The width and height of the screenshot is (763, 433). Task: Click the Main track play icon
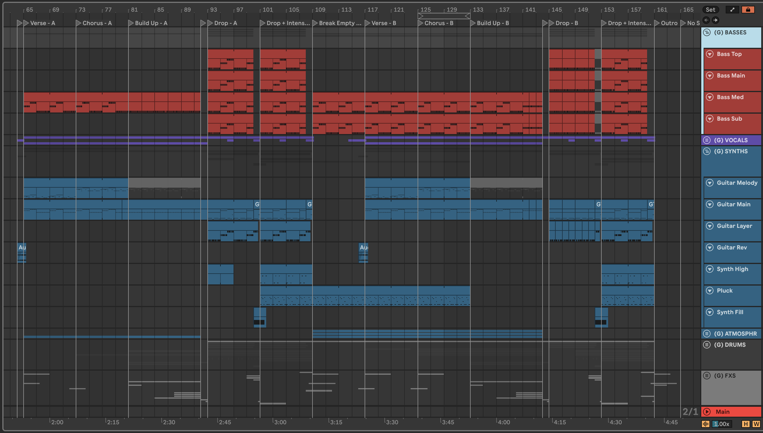(707, 412)
